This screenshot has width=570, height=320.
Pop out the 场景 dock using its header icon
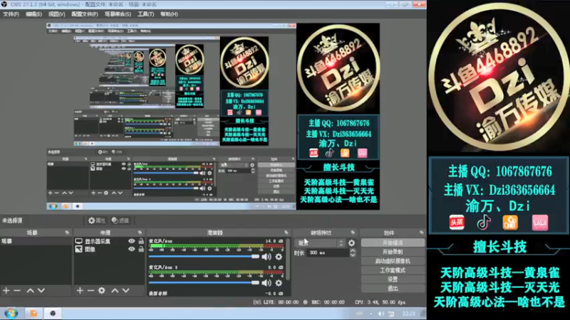pyautogui.click(x=67, y=233)
